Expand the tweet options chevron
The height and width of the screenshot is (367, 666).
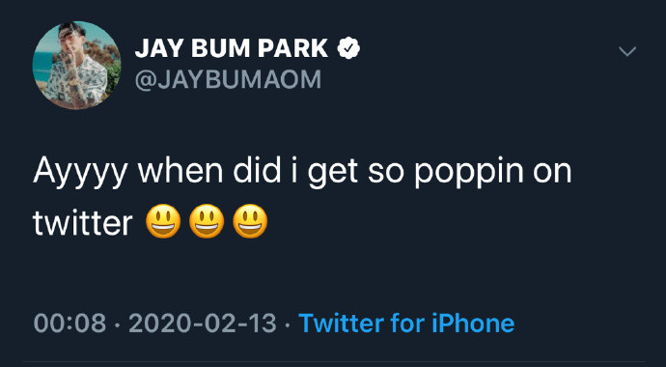point(627,51)
